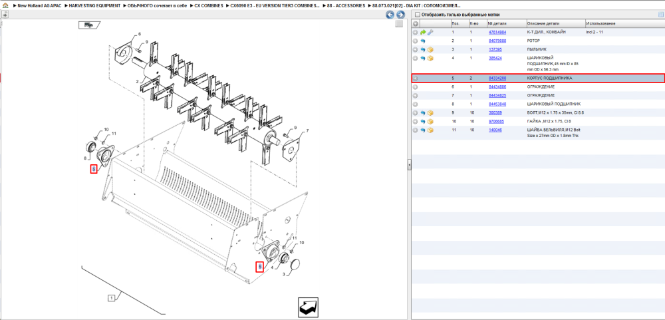Click package icon in row 385424

(430, 58)
